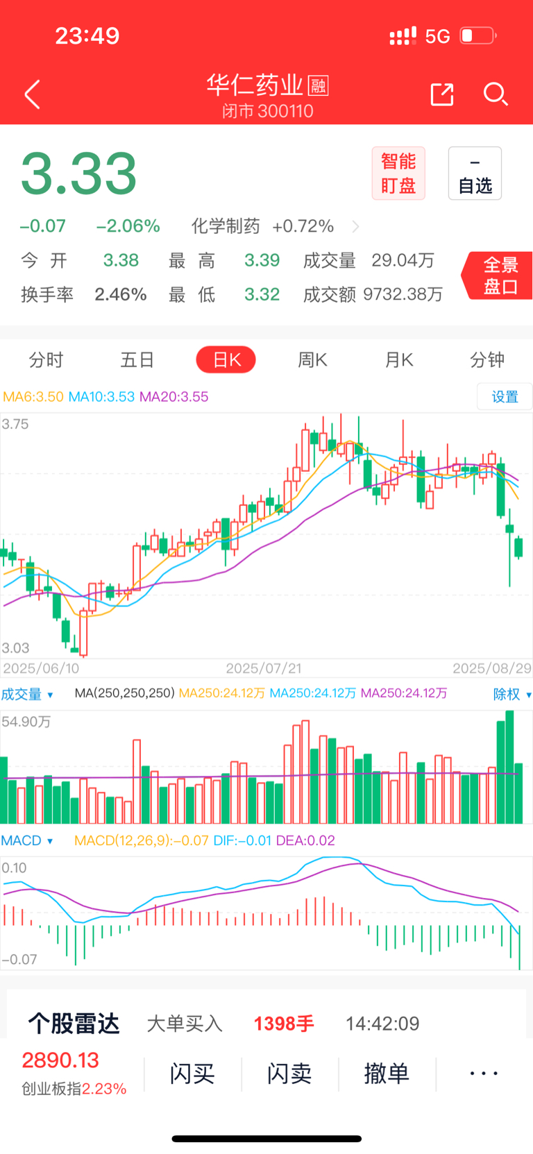Tap the 换手率 2.46% value
The image size is (533, 1154).
coord(121,294)
